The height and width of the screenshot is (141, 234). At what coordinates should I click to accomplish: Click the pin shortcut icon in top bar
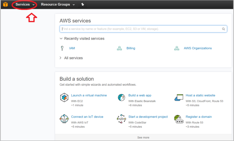(82, 4)
